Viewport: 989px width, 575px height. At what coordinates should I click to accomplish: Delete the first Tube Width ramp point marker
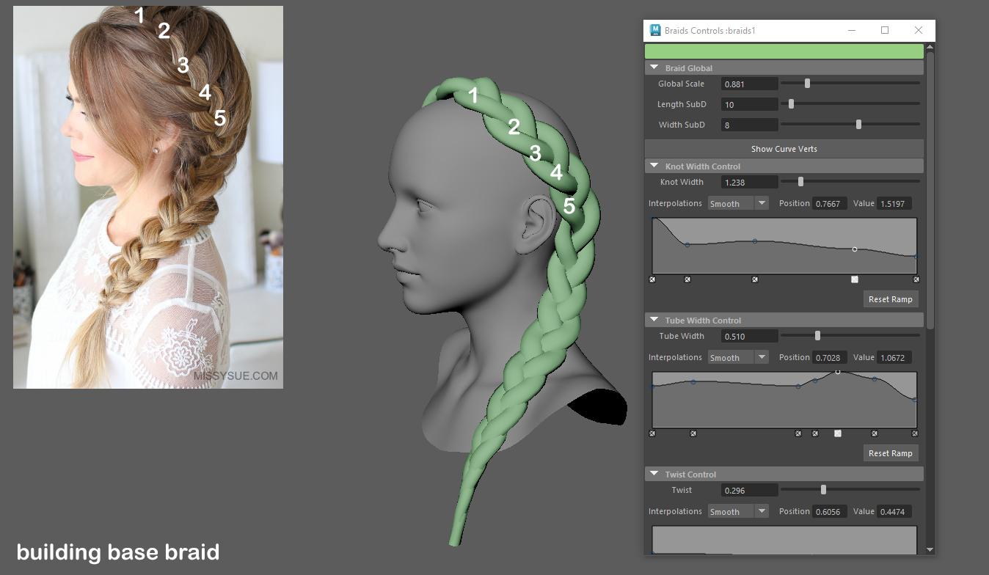[652, 433]
